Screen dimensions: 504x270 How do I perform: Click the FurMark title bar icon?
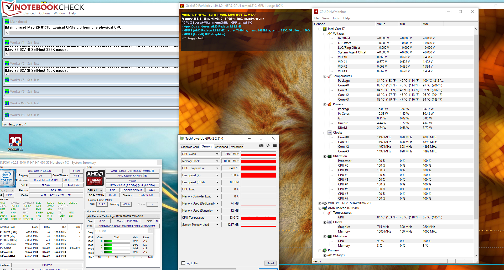pyautogui.click(x=182, y=6)
